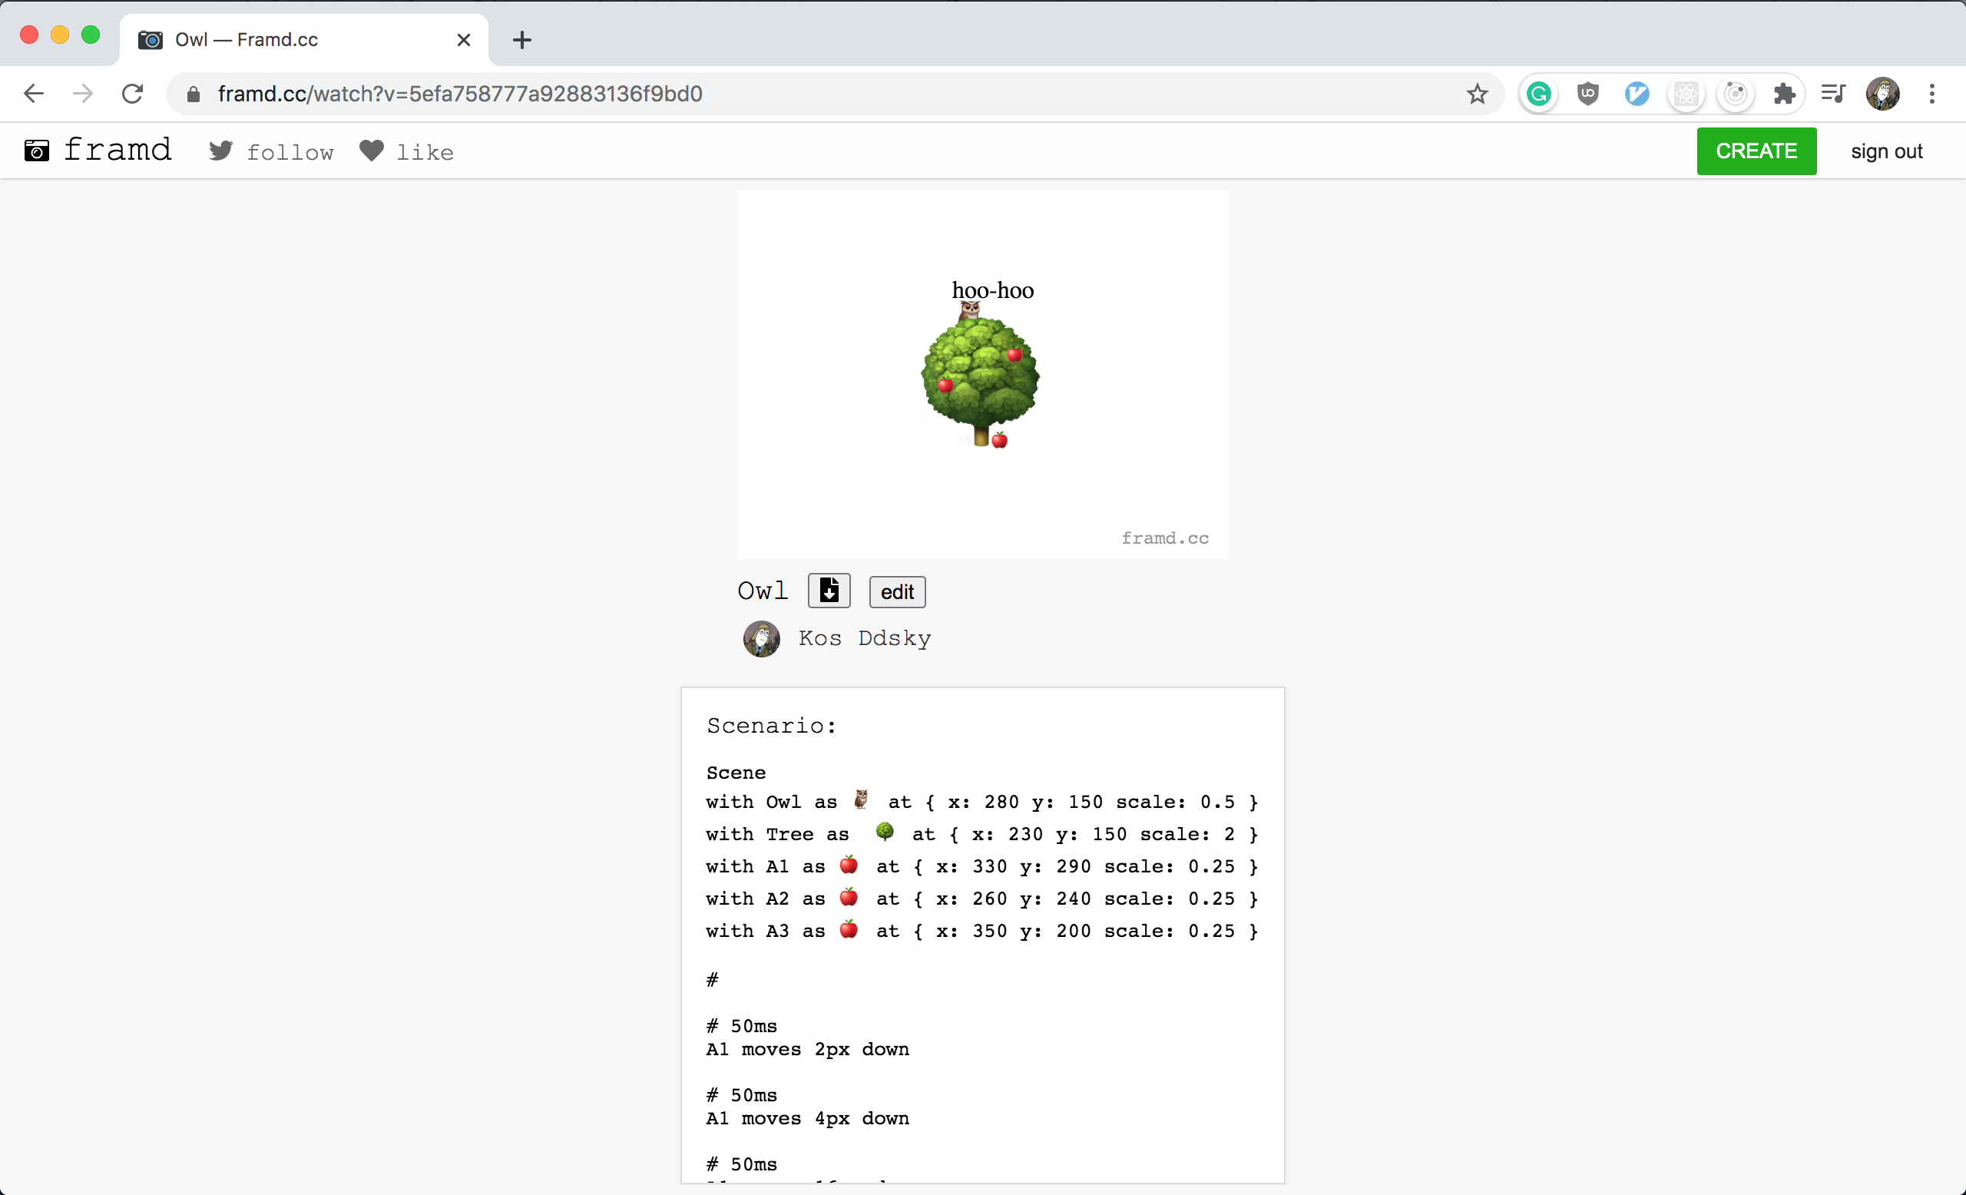The image size is (1966, 1195).
Task: Click the download icon next to Owl
Action: [828, 591]
